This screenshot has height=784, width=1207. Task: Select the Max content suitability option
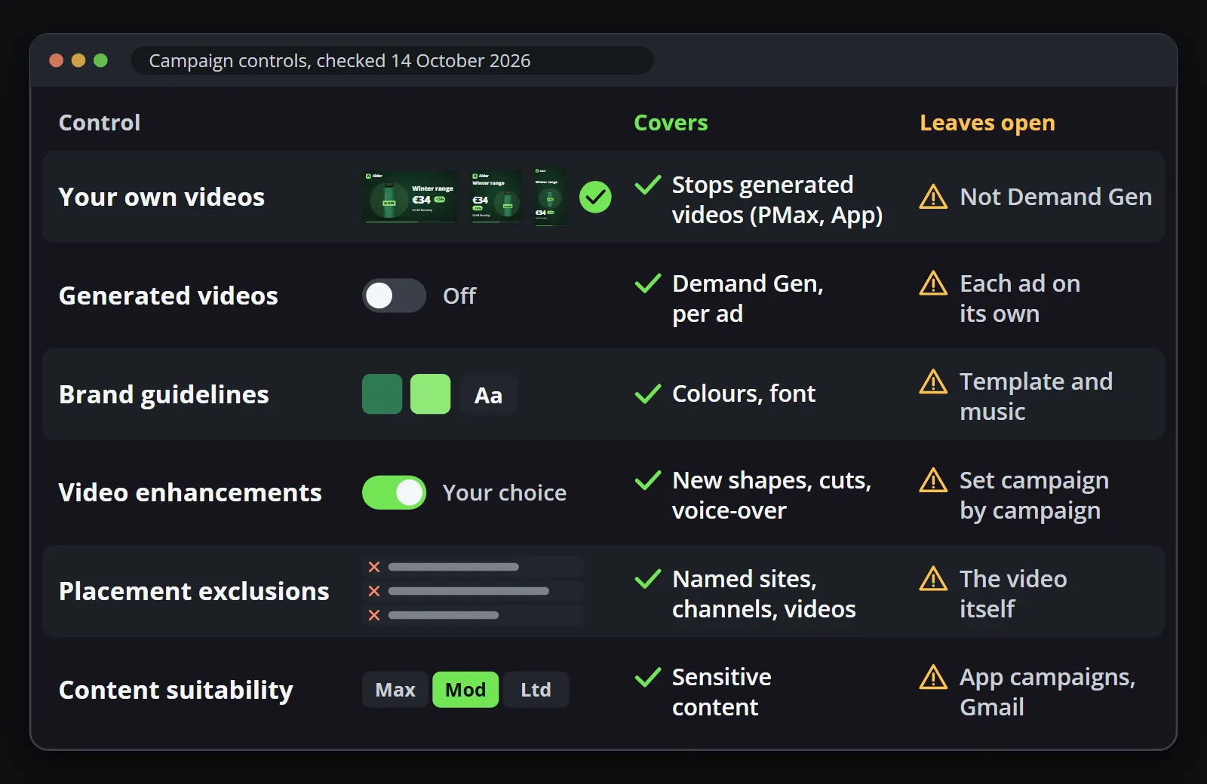pos(395,690)
